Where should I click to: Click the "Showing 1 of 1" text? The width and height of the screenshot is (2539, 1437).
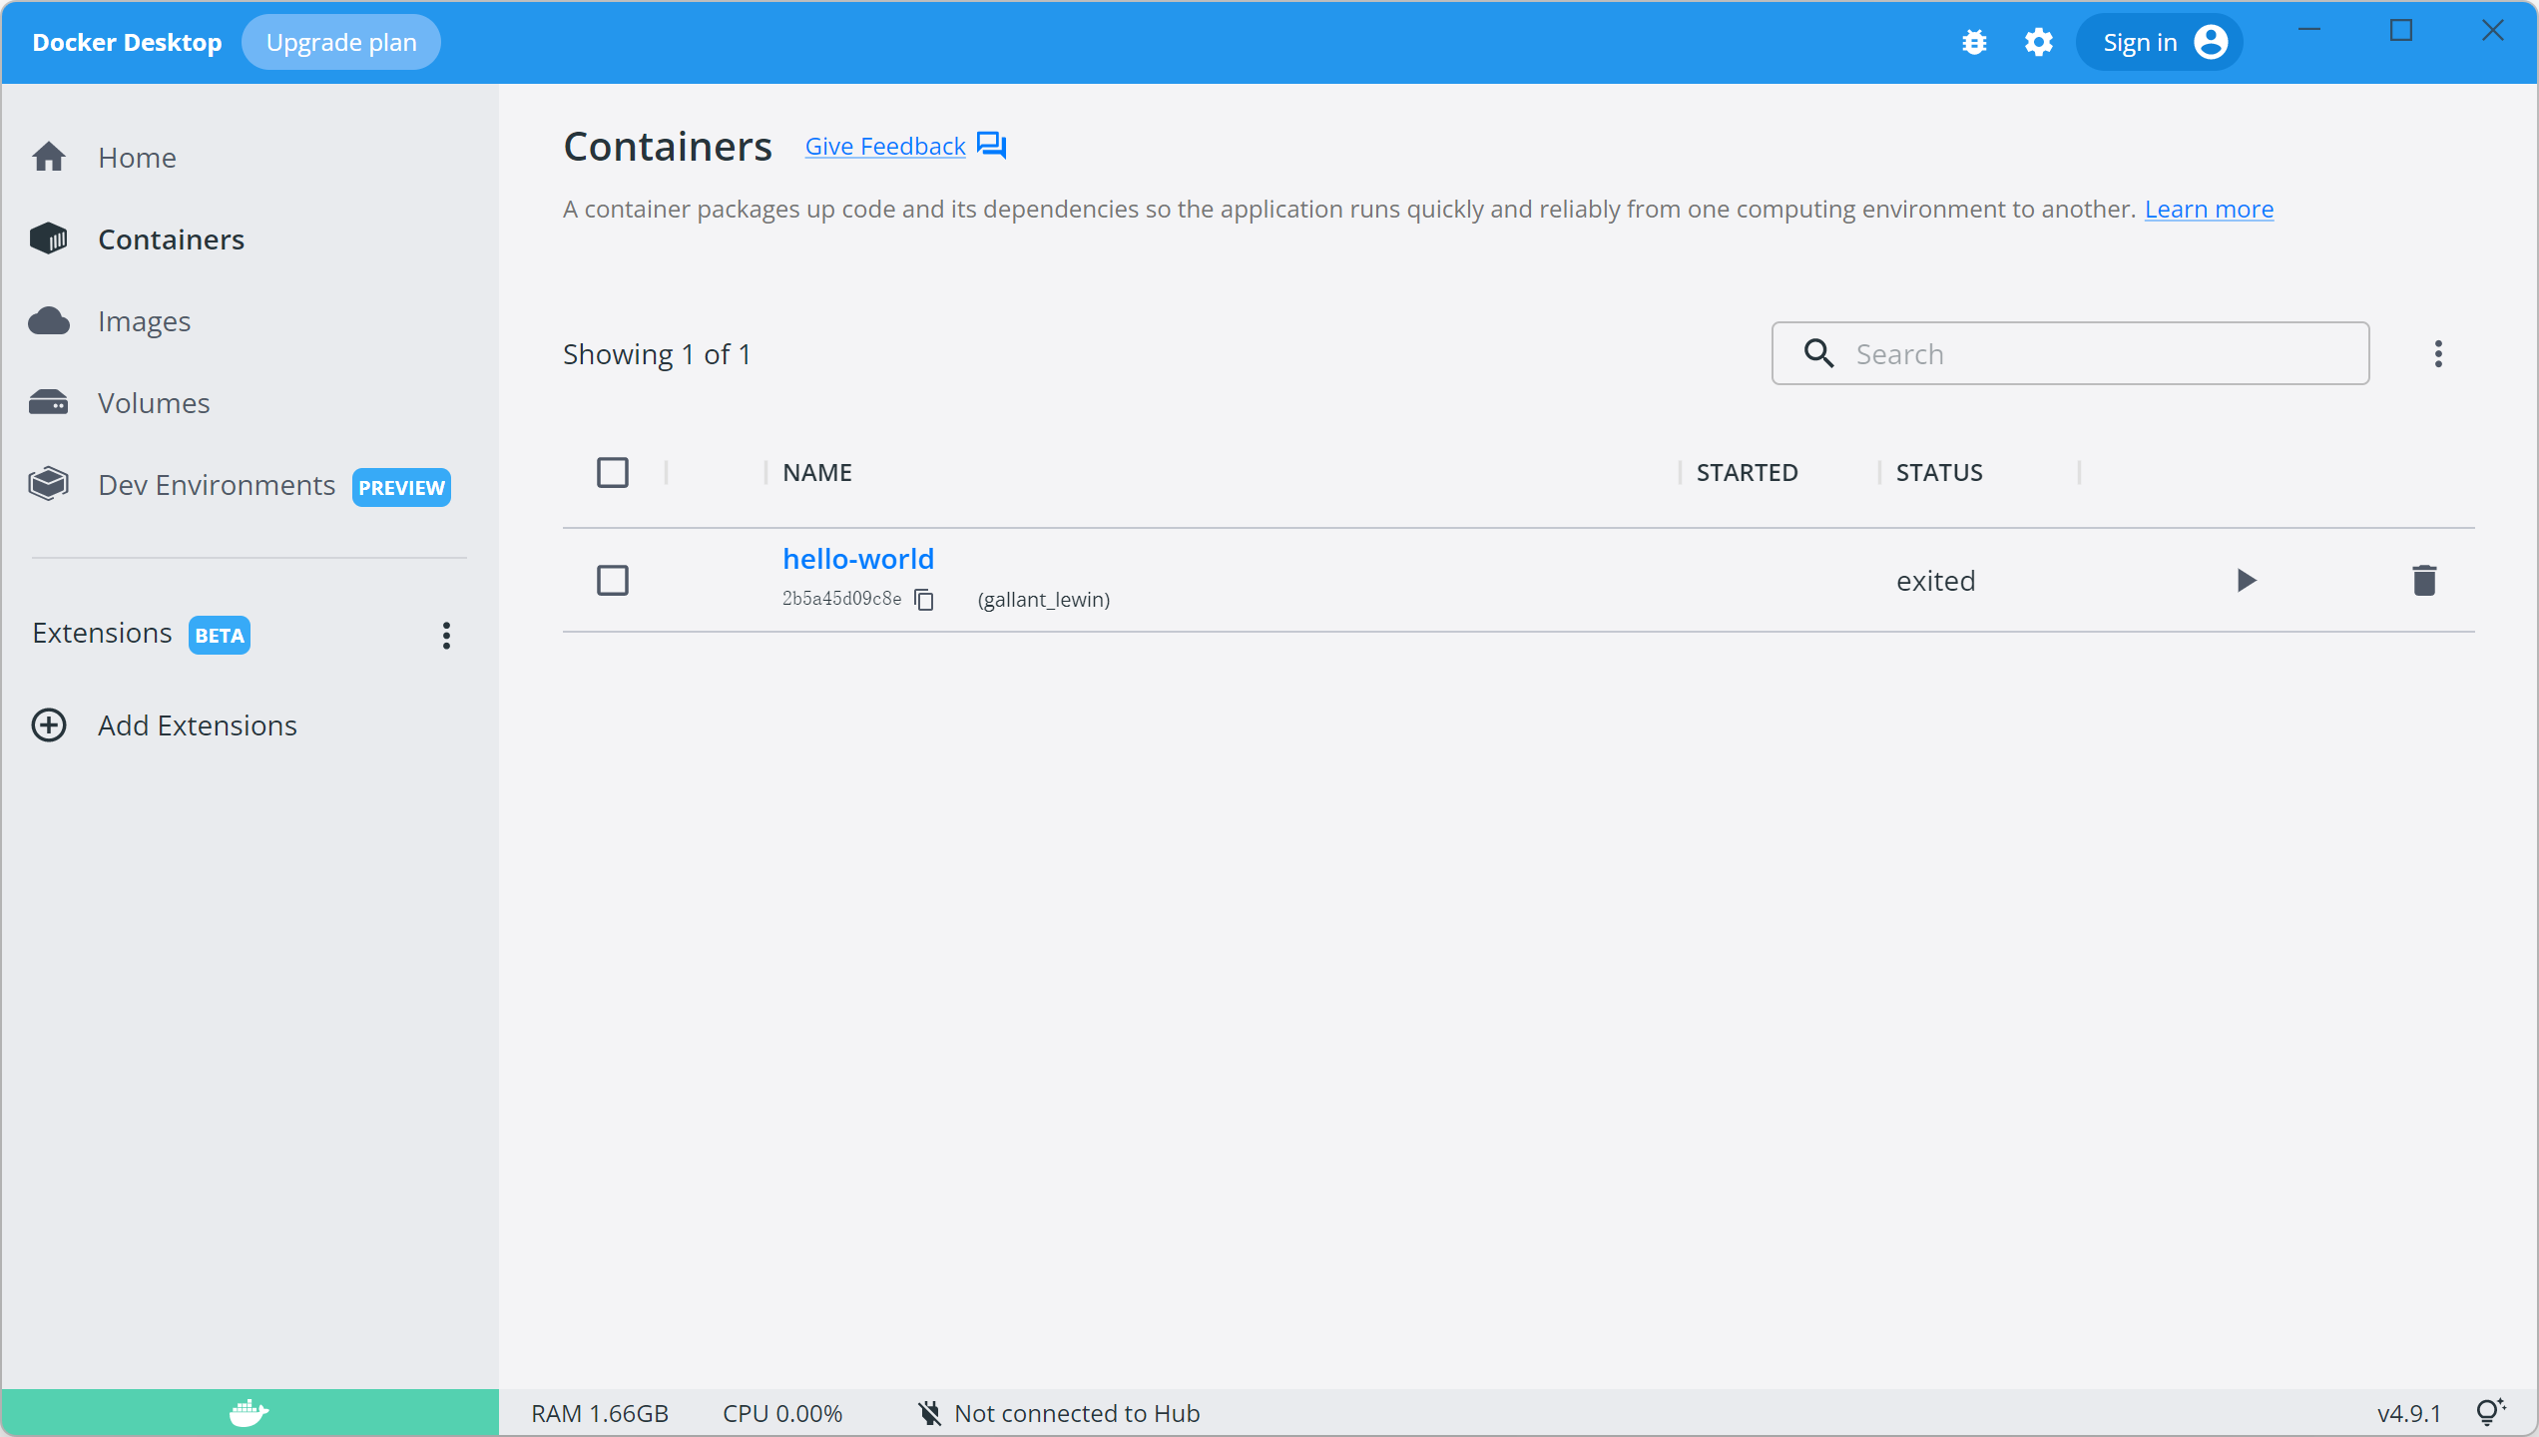657,354
